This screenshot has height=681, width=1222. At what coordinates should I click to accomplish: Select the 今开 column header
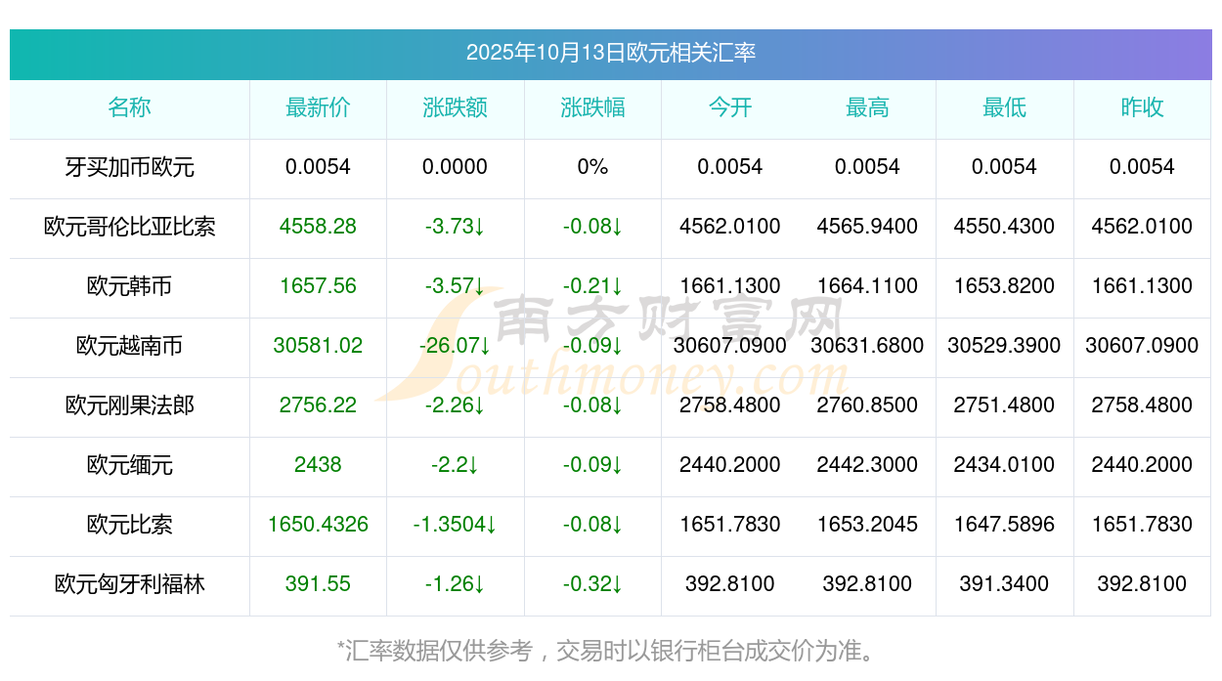point(729,107)
